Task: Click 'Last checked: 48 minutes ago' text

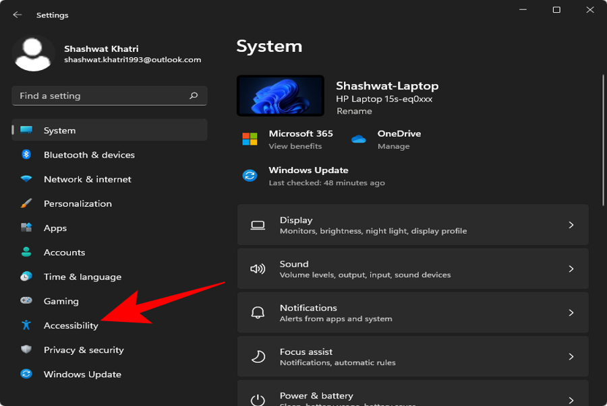Action: tap(326, 182)
